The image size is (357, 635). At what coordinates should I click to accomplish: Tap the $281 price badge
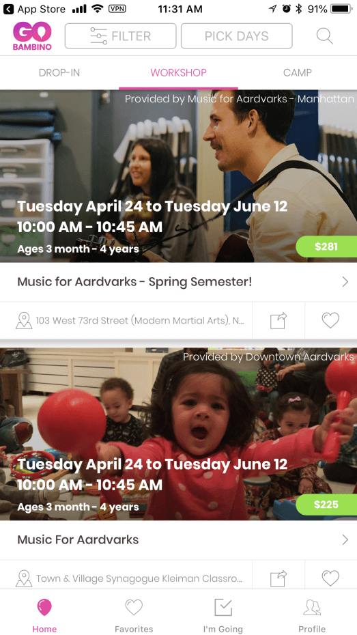click(326, 246)
